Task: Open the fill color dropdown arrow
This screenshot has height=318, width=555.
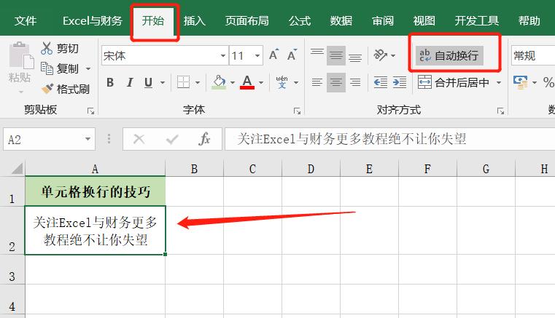Action: 233,83
